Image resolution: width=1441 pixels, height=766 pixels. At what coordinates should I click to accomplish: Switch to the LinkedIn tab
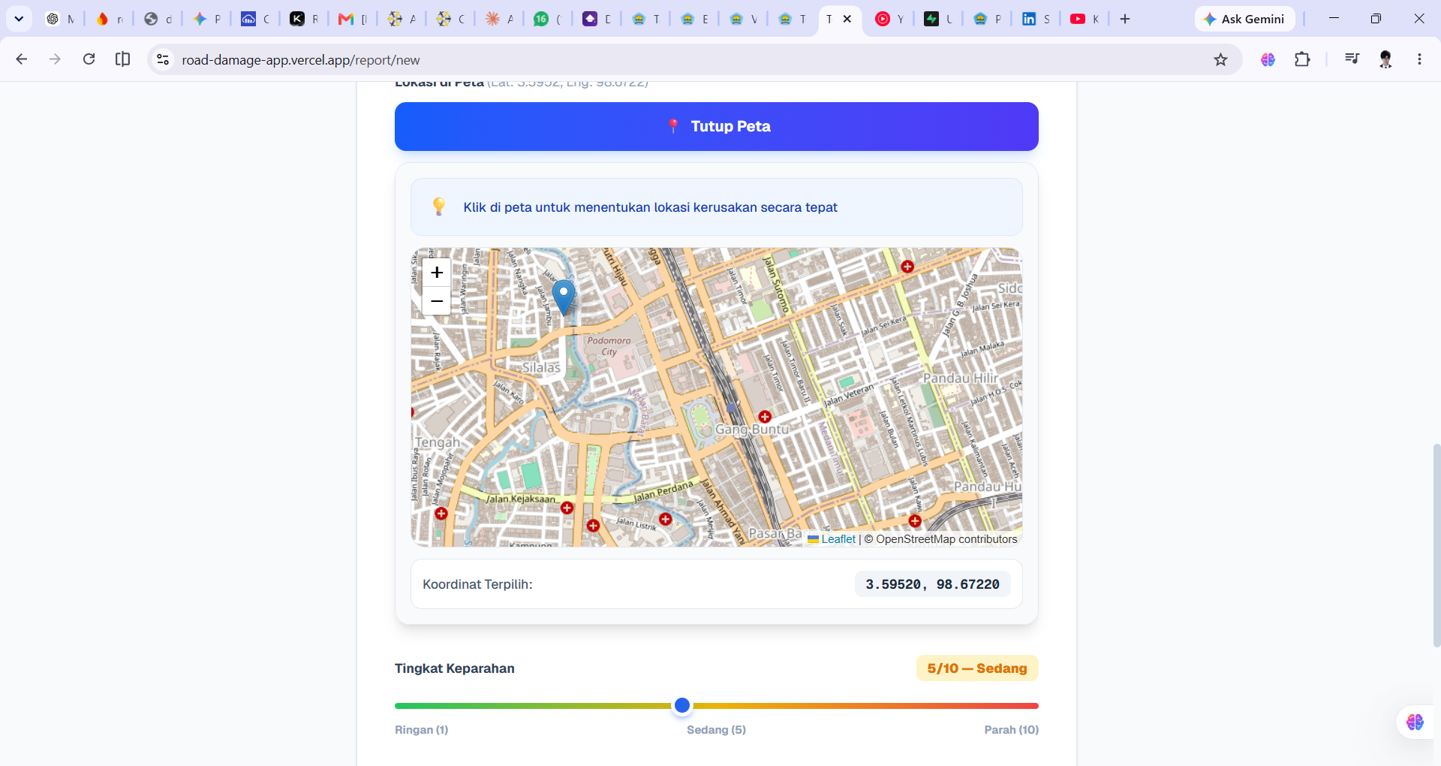tap(1036, 19)
